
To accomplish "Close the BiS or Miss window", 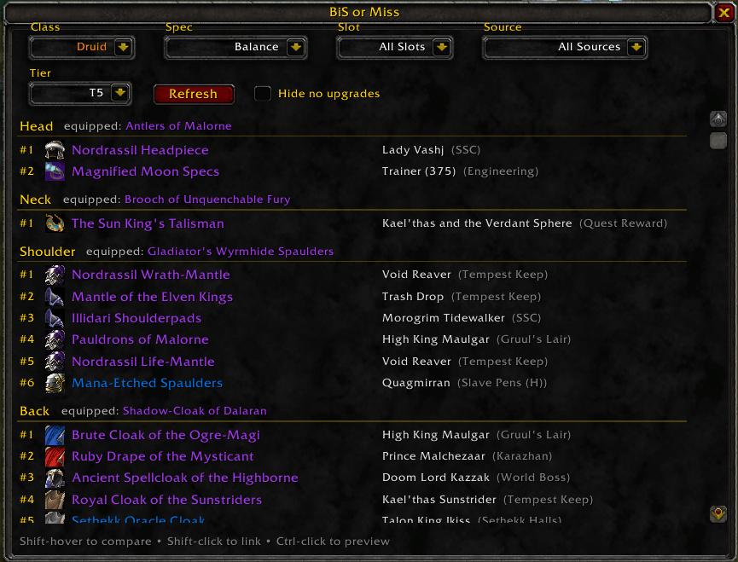I will 723,12.
